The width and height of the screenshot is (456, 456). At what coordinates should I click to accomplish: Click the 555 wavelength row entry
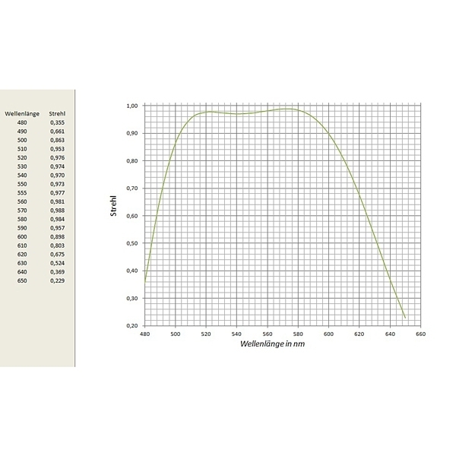coord(22,193)
